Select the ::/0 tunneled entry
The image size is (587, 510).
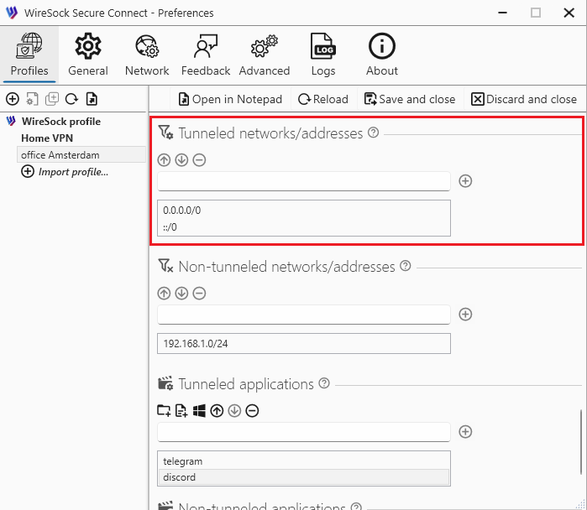(304, 227)
